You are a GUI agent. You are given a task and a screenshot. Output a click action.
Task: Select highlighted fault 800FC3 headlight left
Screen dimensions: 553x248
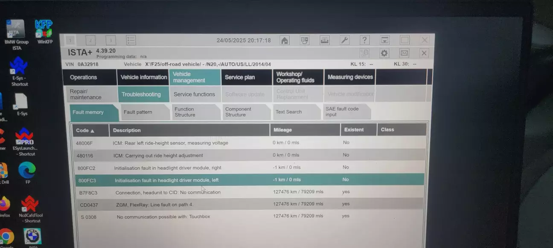pos(250,180)
